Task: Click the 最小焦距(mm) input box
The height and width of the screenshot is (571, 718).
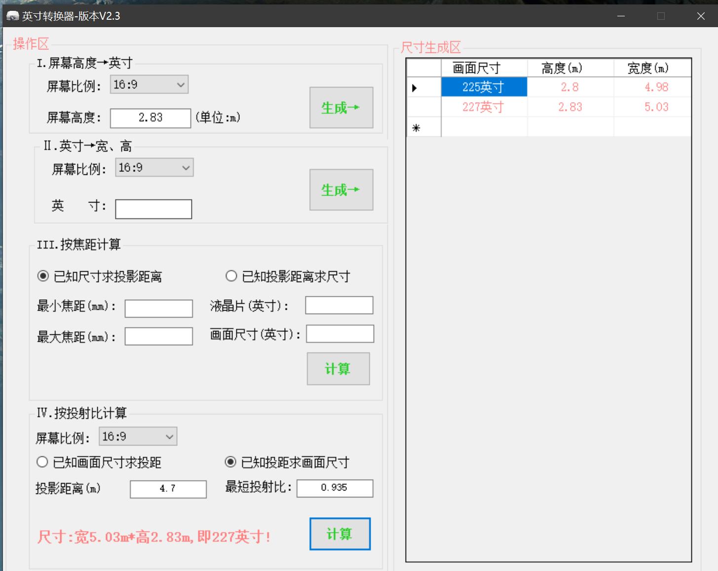Action: [159, 309]
